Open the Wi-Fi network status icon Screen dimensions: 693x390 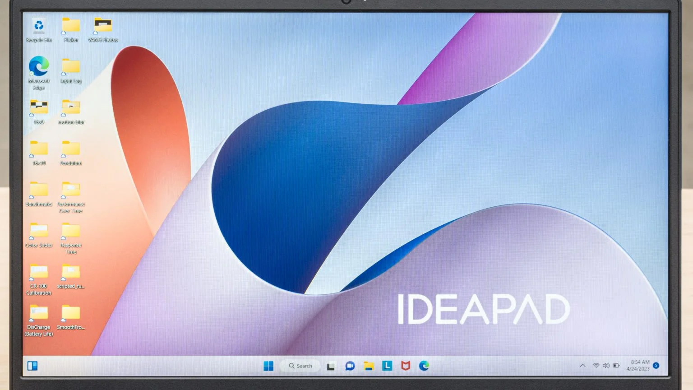596,366
